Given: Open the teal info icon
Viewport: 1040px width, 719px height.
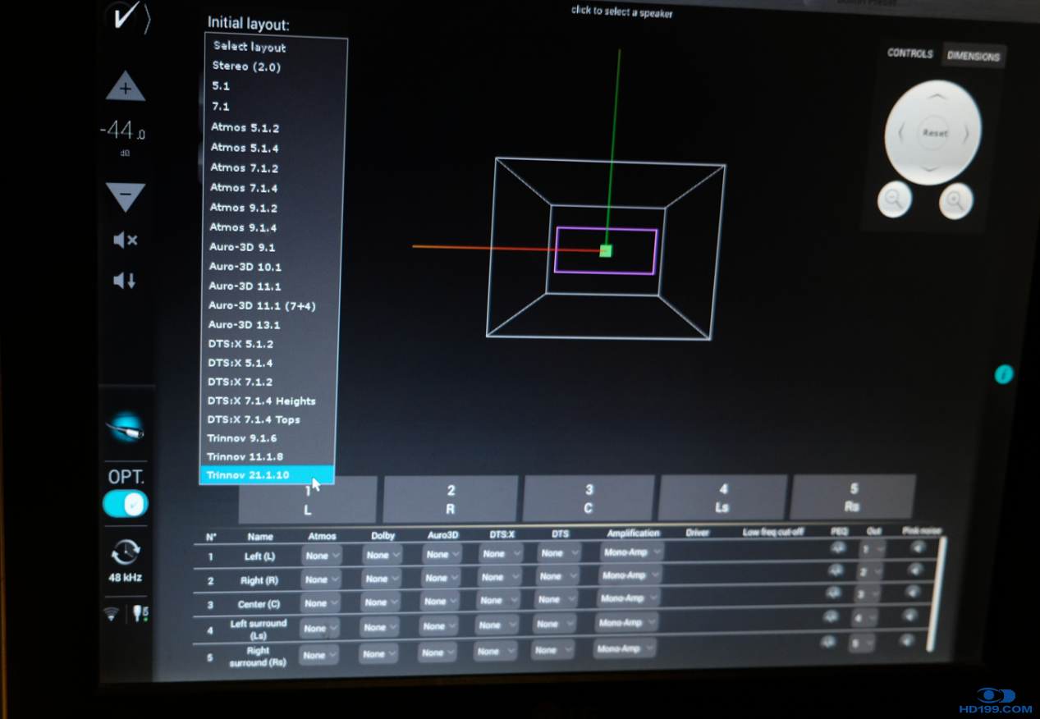Looking at the screenshot, I should click(1003, 374).
